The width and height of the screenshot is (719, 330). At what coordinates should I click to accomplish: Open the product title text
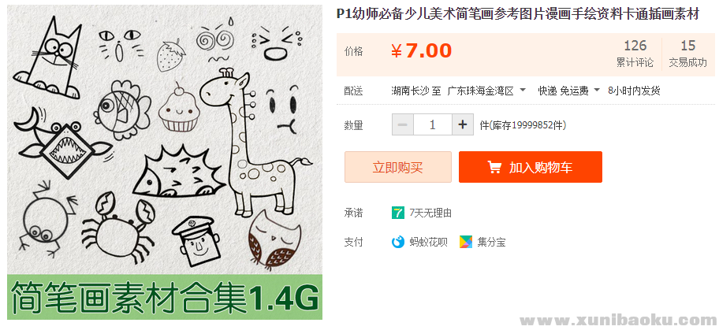point(518,14)
